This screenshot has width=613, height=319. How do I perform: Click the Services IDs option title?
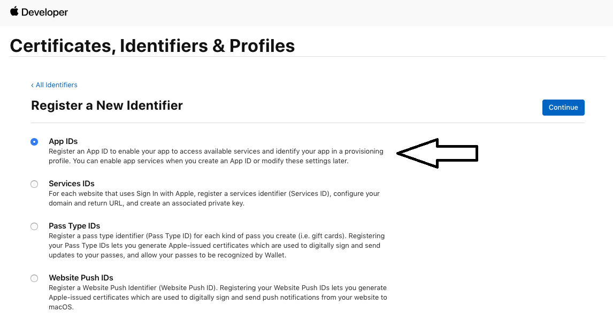tap(72, 184)
